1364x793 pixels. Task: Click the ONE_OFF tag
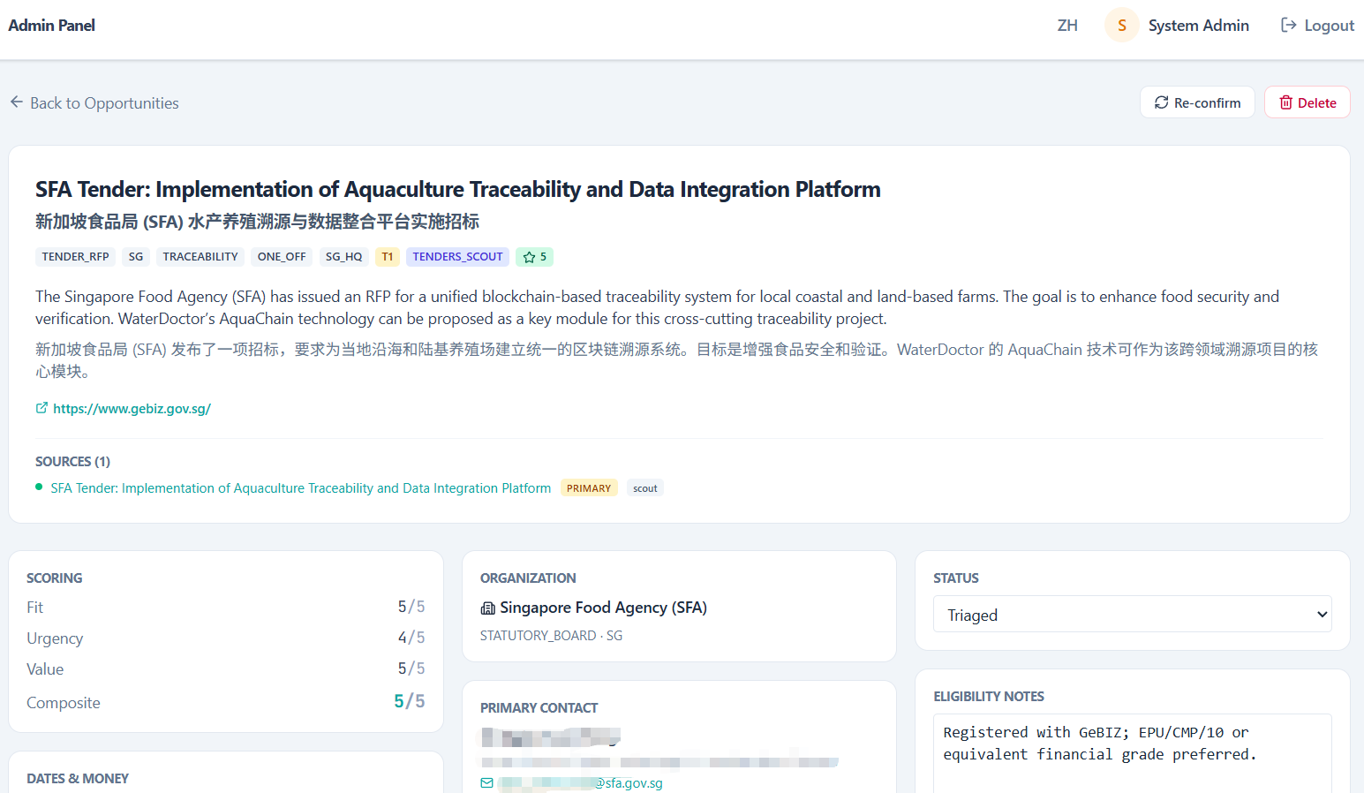point(282,257)
